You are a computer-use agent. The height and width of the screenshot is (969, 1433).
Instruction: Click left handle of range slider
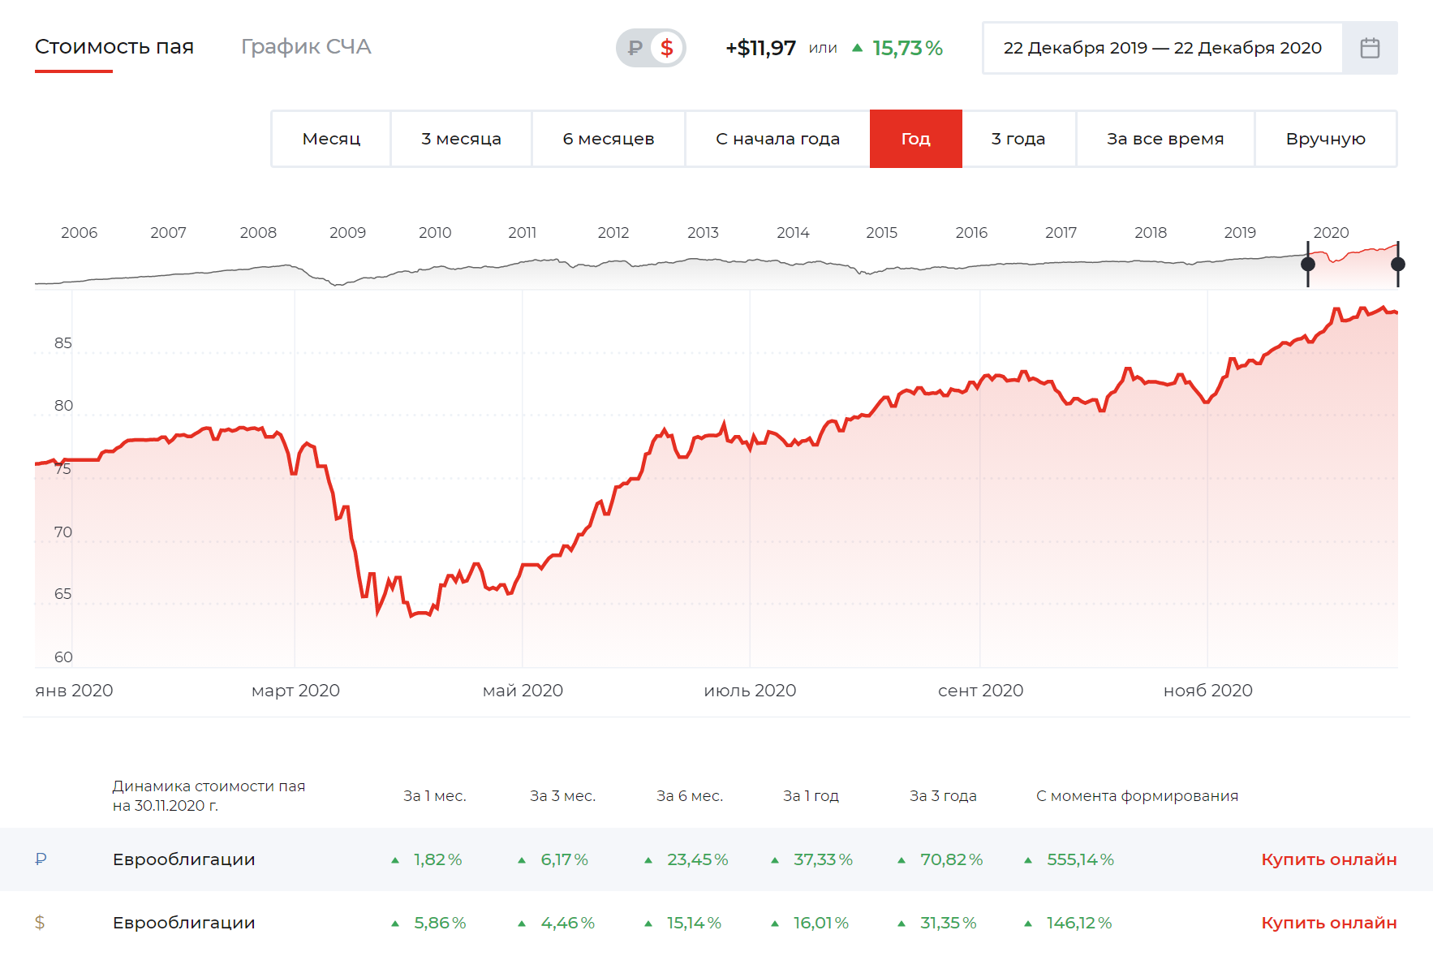click(x=1308, y=264)
